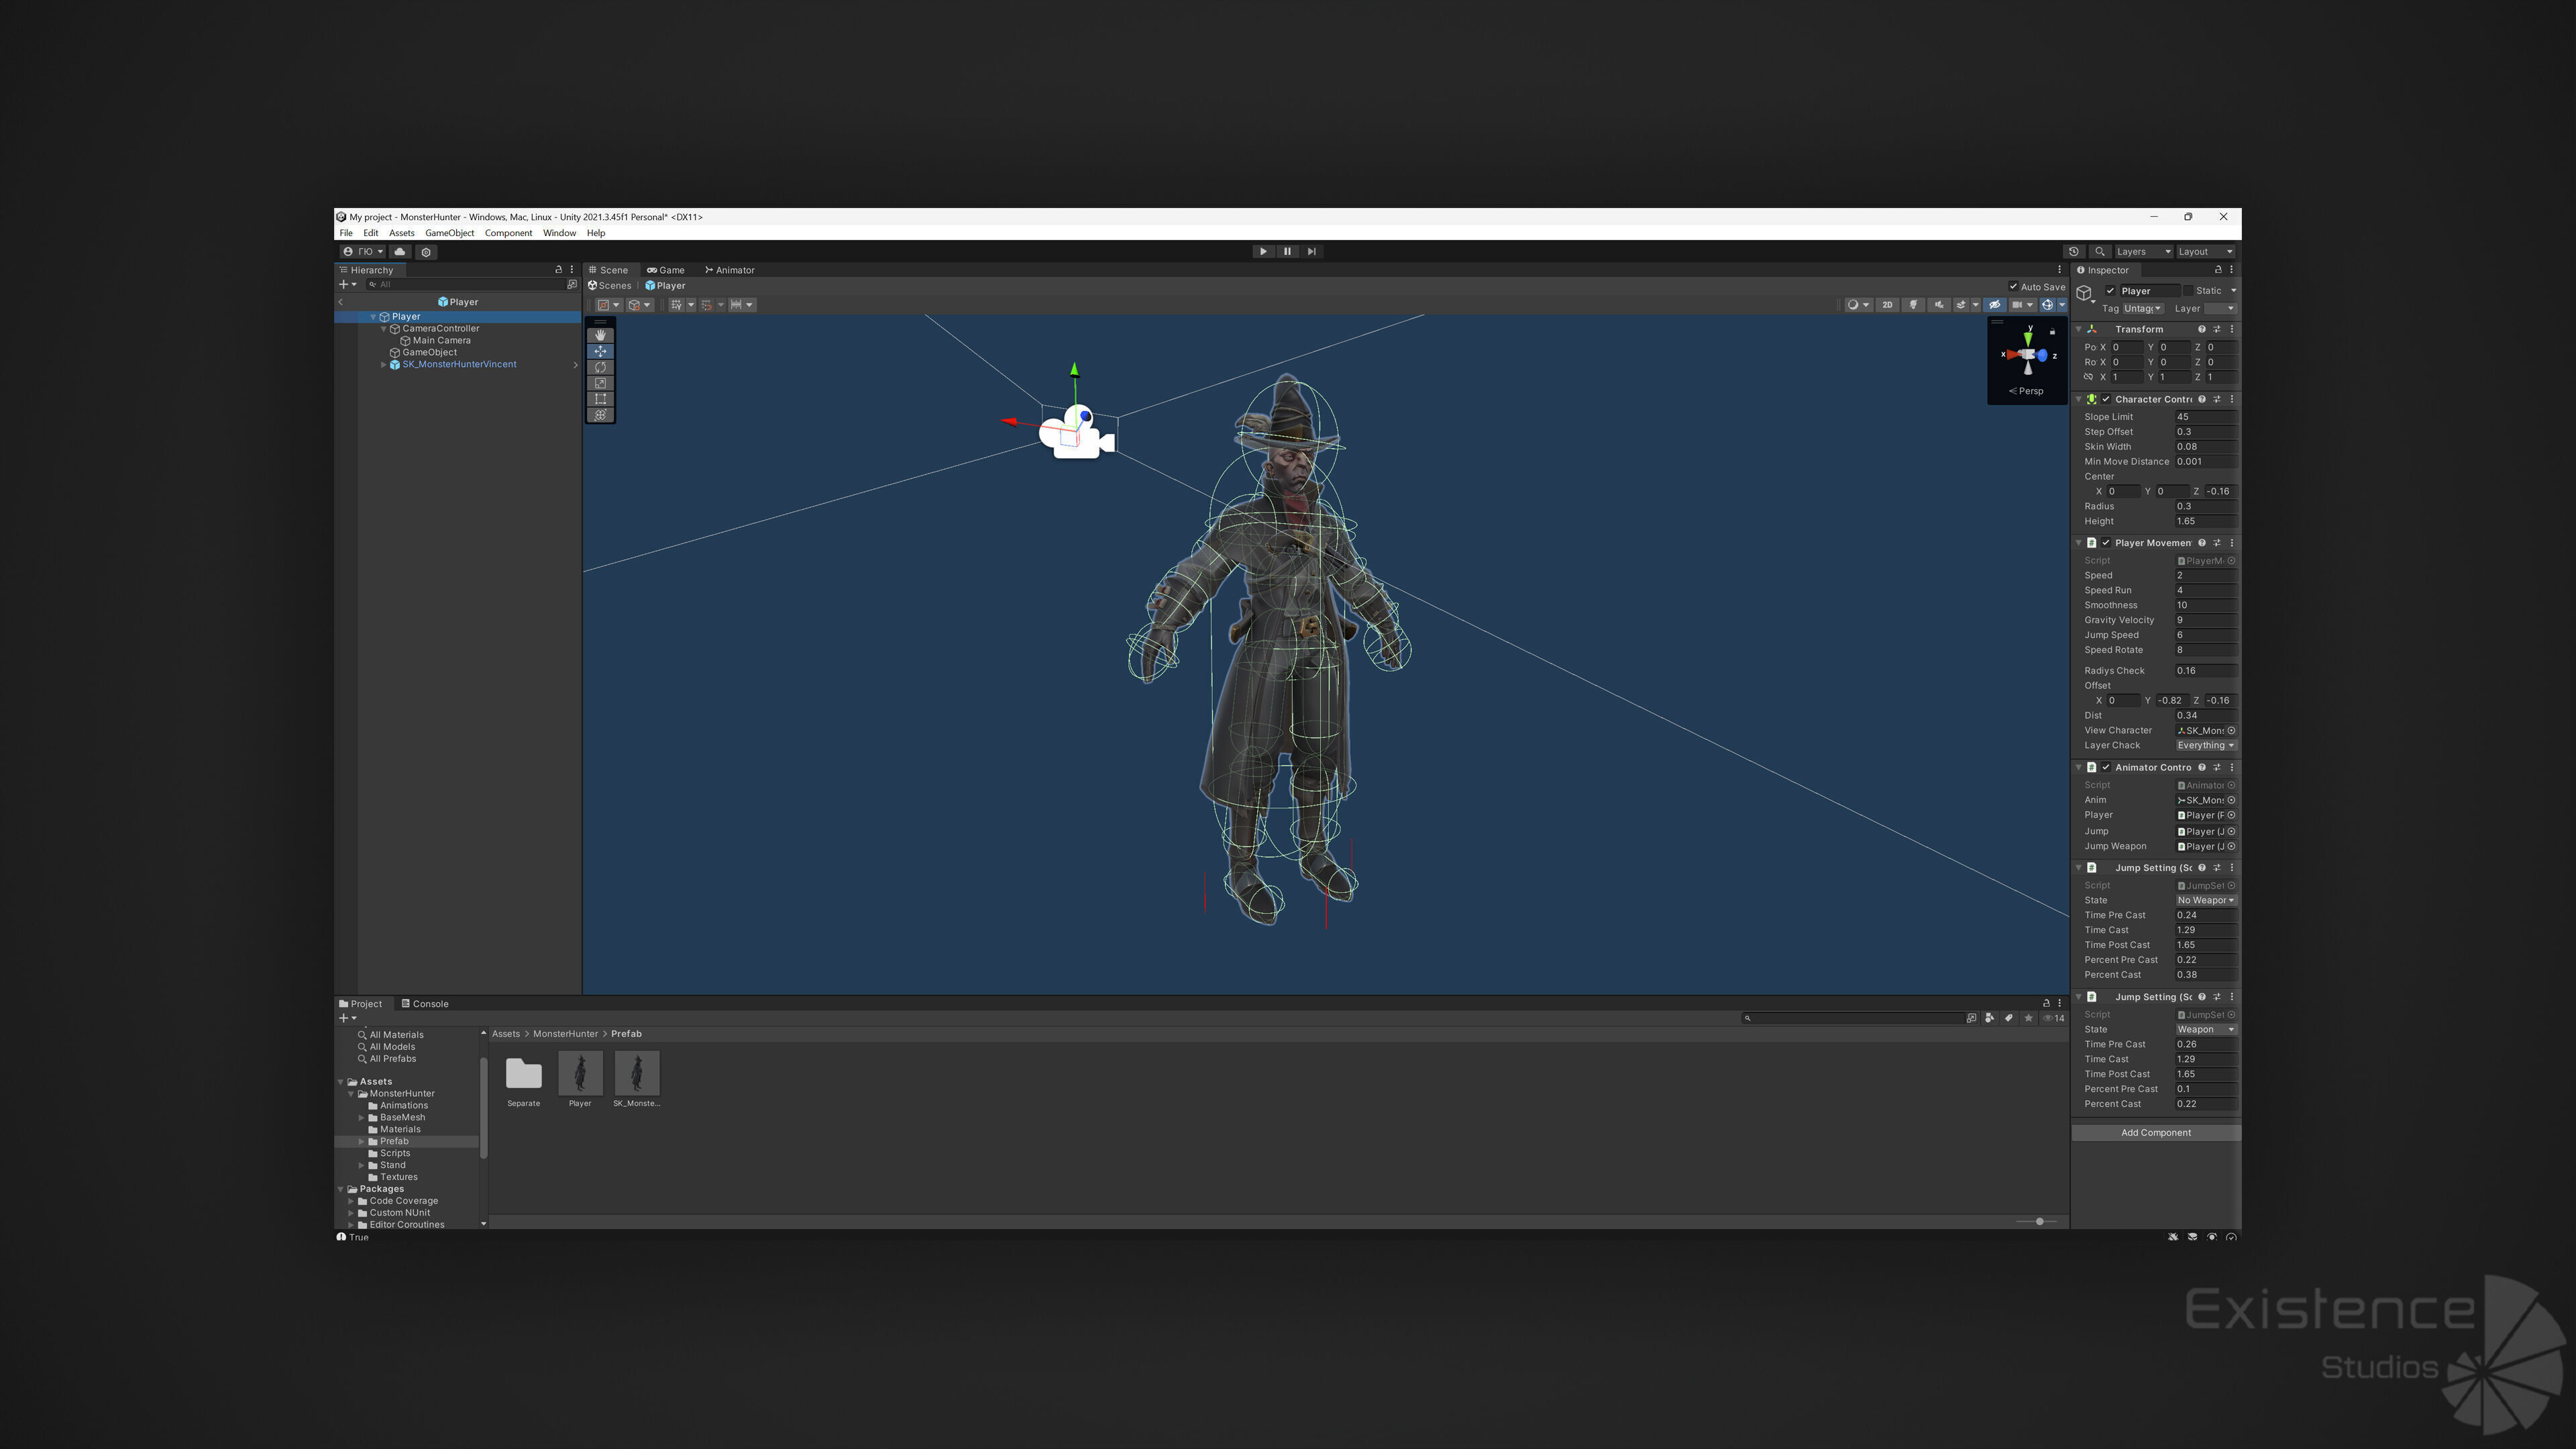Toggle scene lighting with the lightbulb icon
This screenshot has width=2576, height=1449.
coord(1913,305)
